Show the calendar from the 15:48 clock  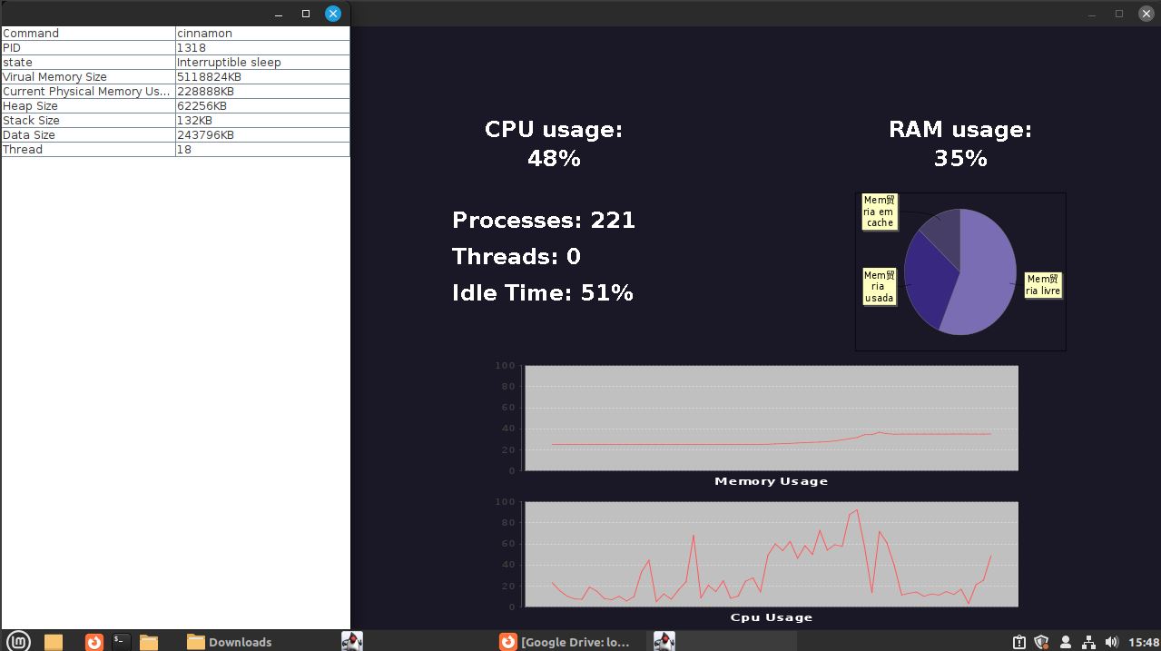click(1144, 642)
